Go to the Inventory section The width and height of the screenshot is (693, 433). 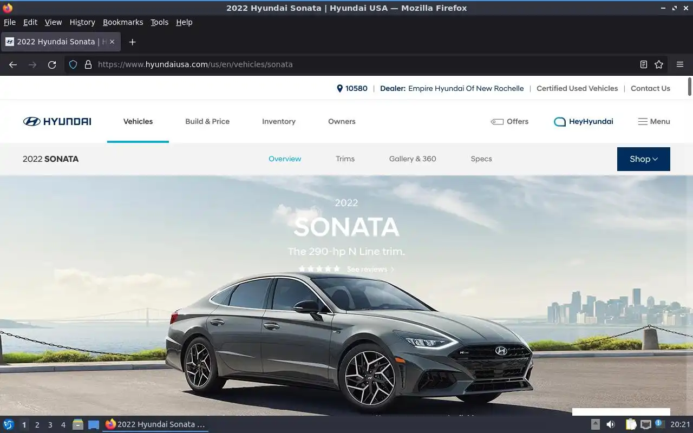pyautogui.click(x=279, y=121)
